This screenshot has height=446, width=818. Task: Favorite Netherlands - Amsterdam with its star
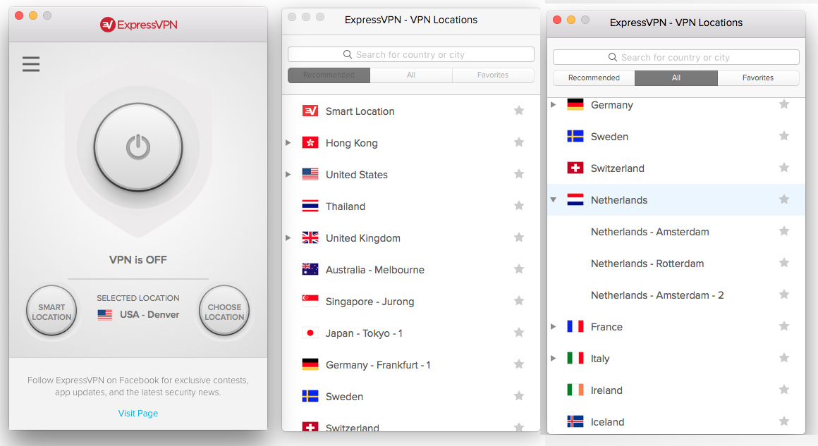(783, 231)
